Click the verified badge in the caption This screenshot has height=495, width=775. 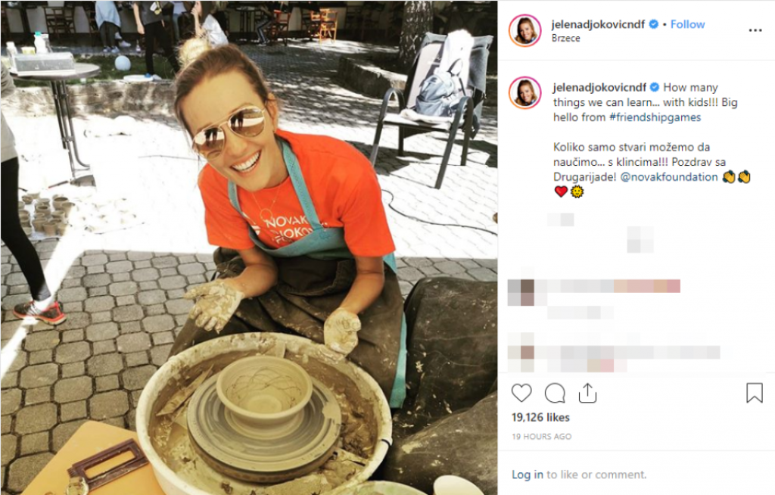coord(655,88)
